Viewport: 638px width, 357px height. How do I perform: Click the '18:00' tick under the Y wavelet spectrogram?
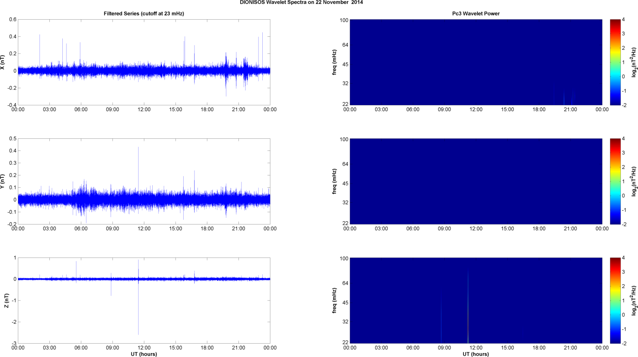(539, 229)
